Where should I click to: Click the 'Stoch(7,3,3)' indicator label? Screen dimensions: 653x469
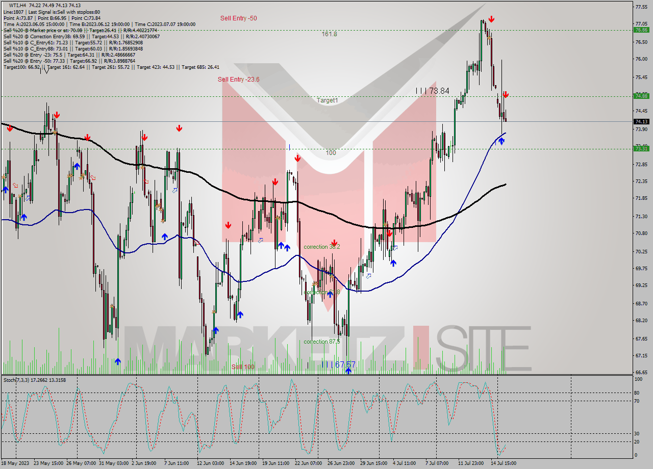click(15, 380)
